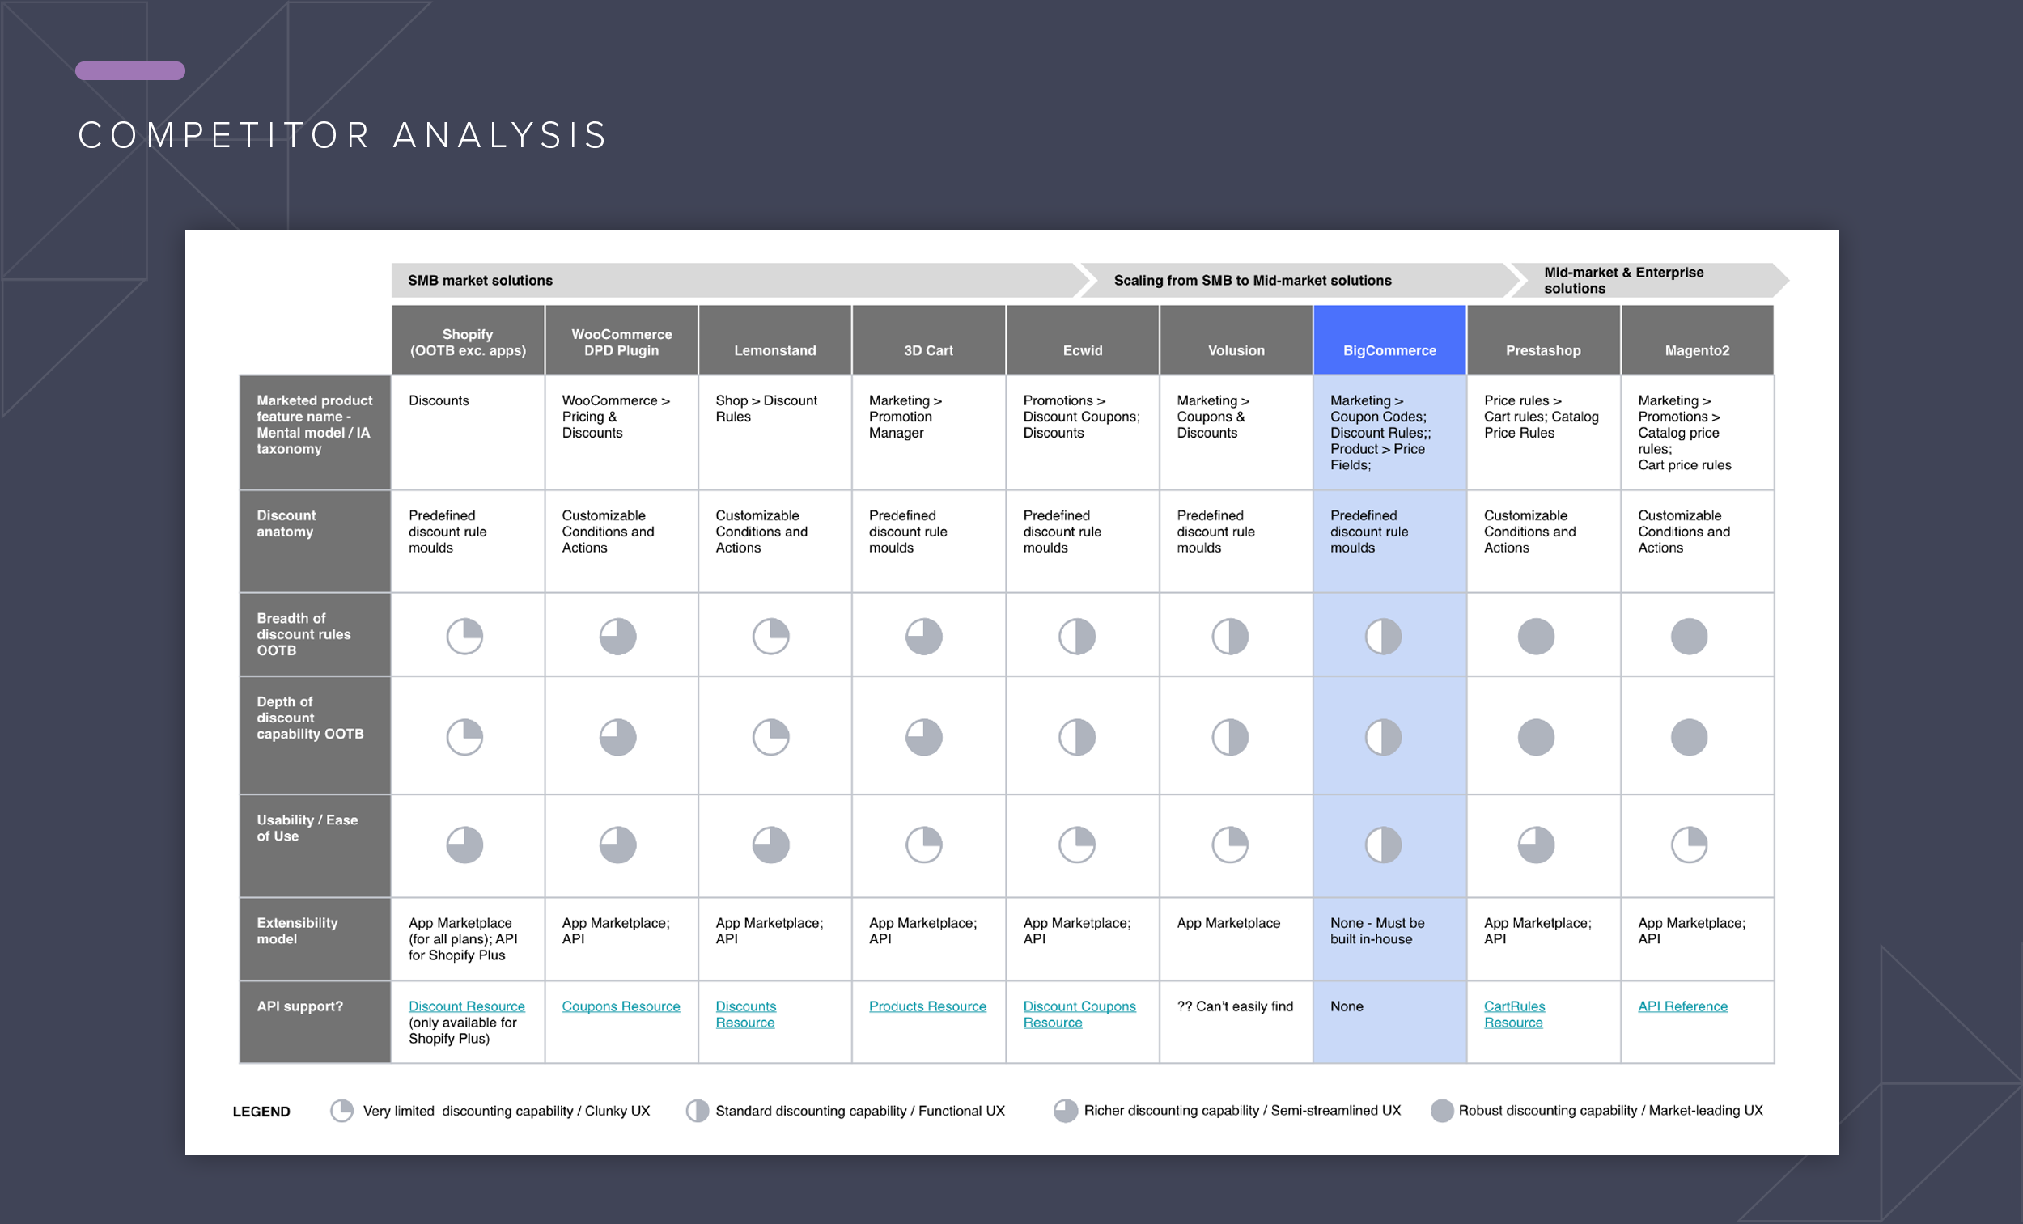Click Lemonstand's Breadth of discount rules pie icon
The image size is (2023, 1224).
(x=771, y=636)
